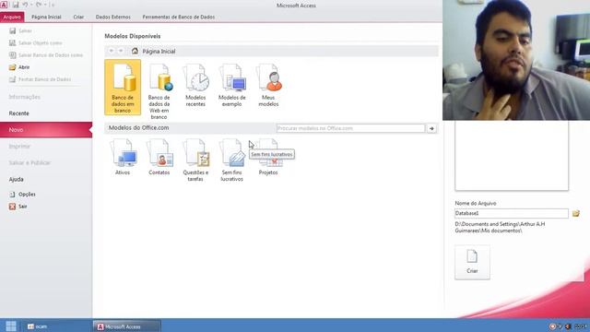590x332 pixels.
Task: Open Meus modelos
Action: click(268, 86)
